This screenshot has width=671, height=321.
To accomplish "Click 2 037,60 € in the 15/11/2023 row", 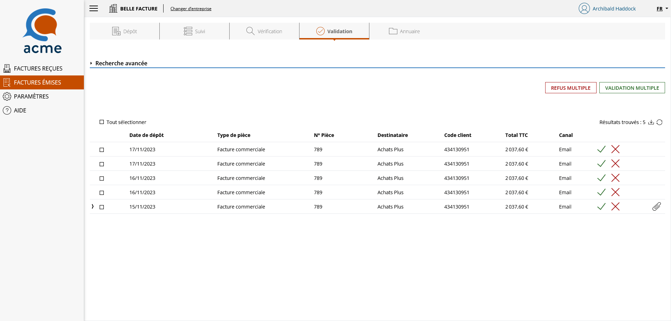I will click(x=517, y=207).
